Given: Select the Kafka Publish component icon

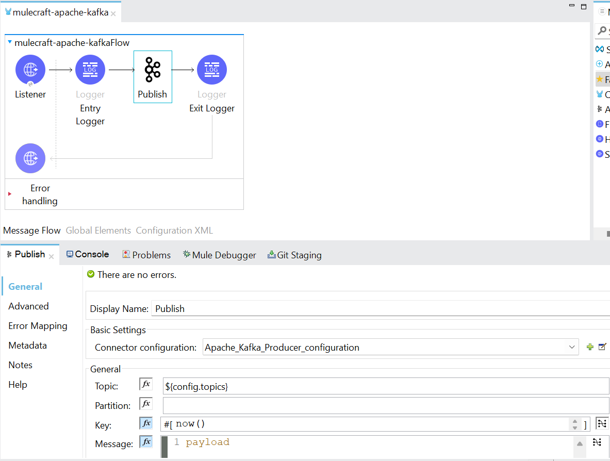Looking at the screenshot, I should [x=153, y=70].
